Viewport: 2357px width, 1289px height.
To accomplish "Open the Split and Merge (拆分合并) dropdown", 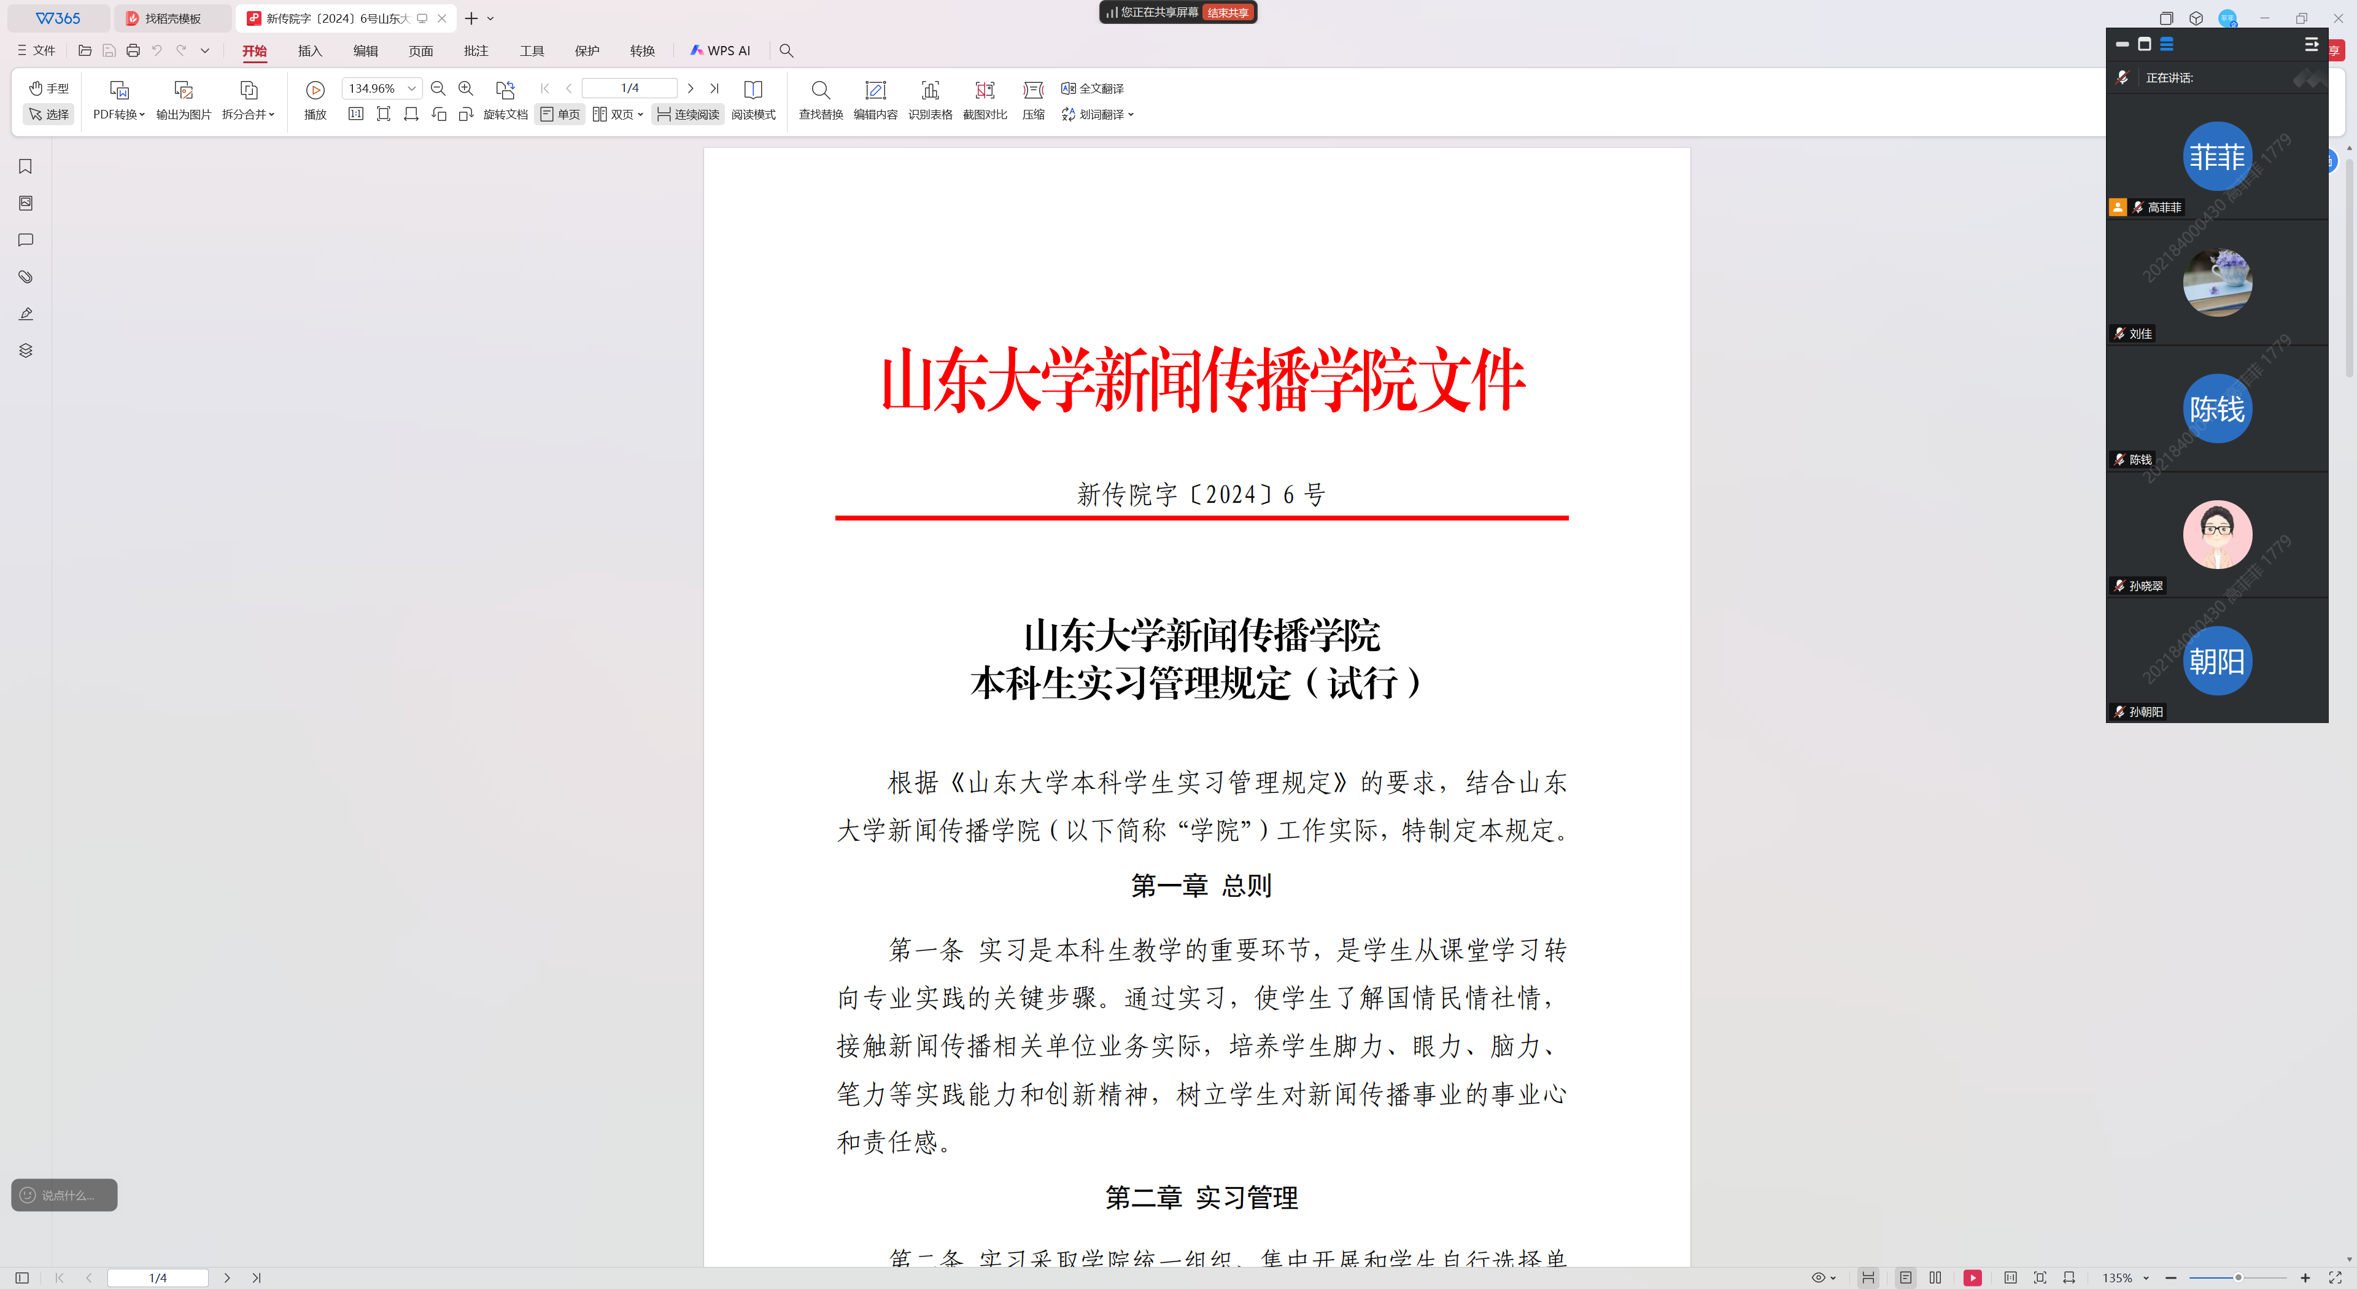I will click(x=248, y=114).
